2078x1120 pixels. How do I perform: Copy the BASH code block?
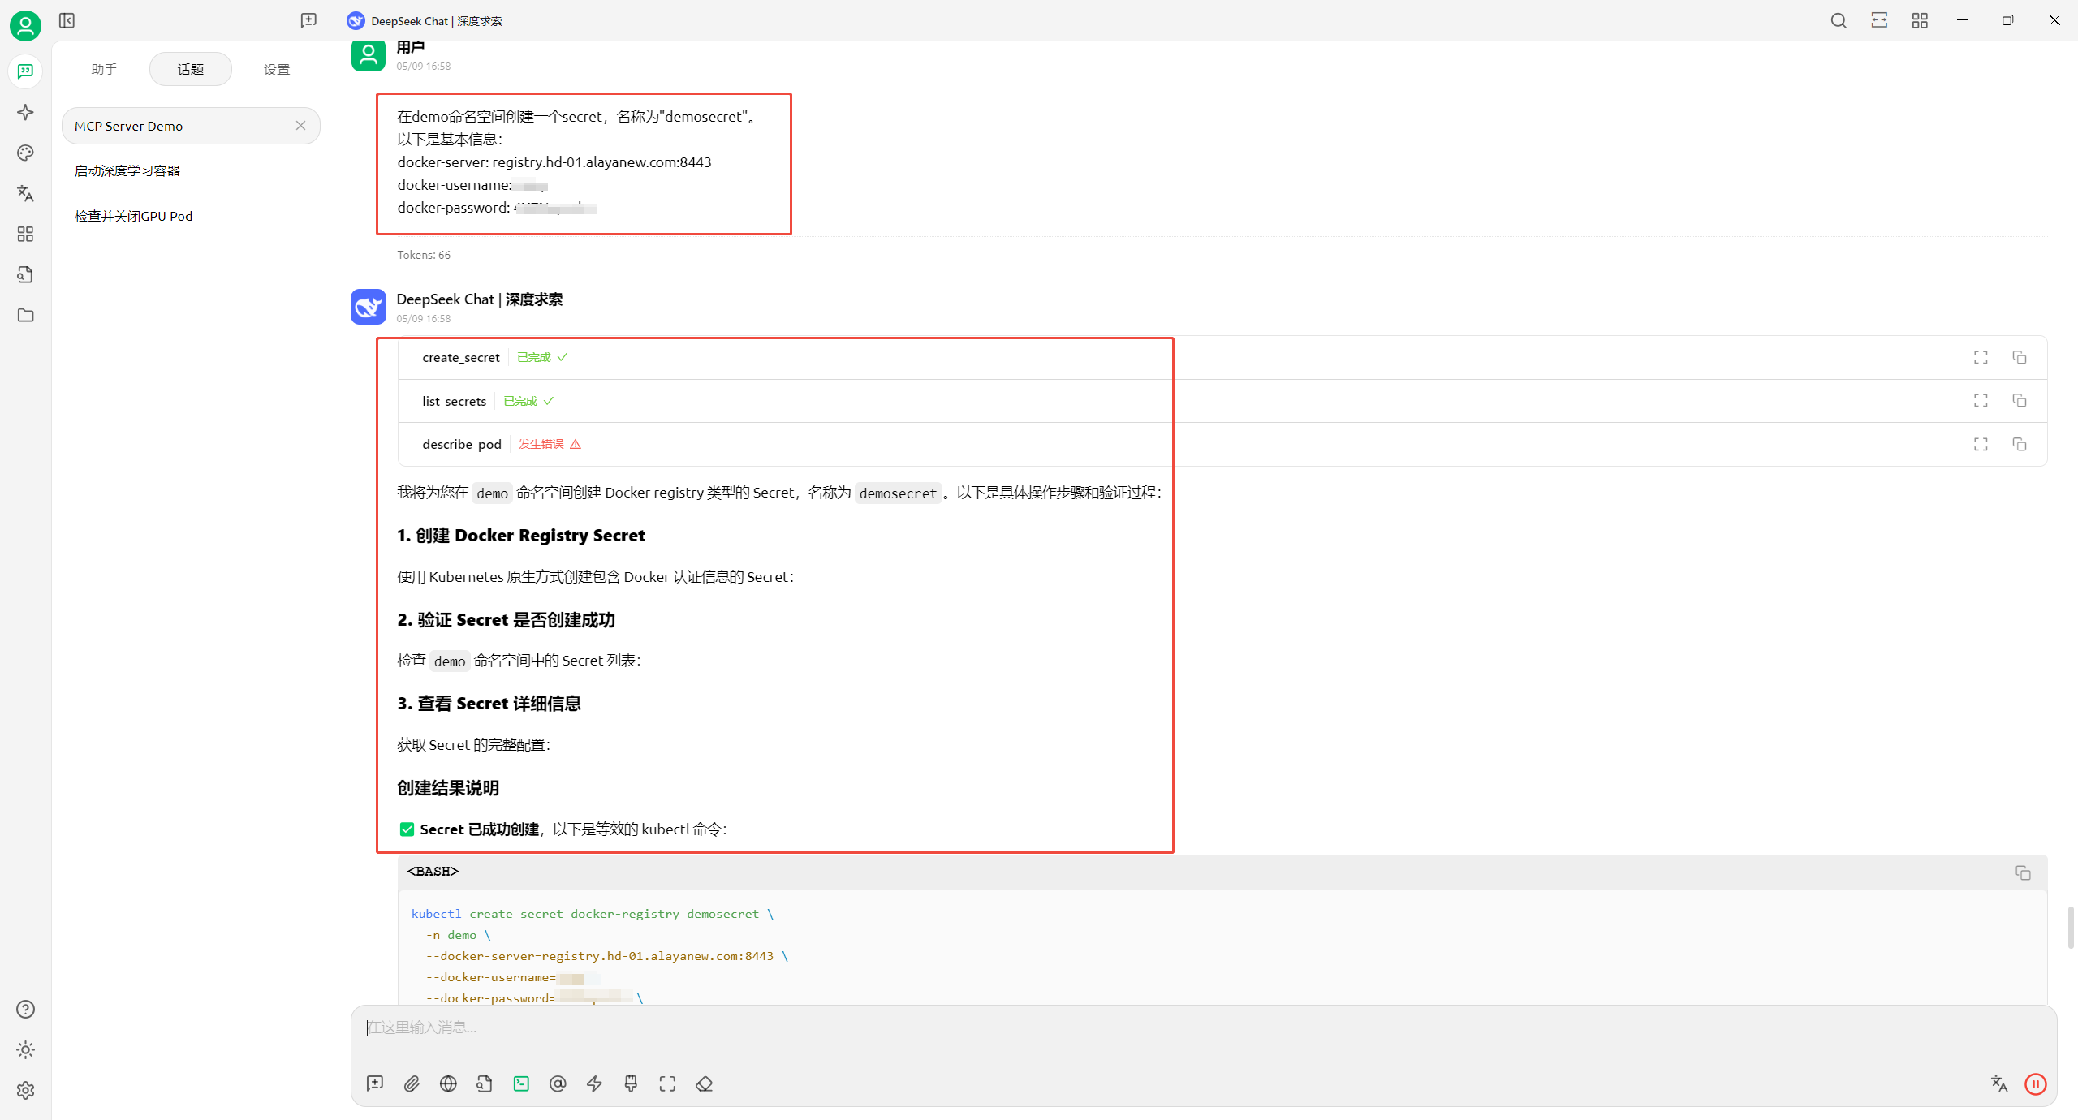coord(2023,872)
